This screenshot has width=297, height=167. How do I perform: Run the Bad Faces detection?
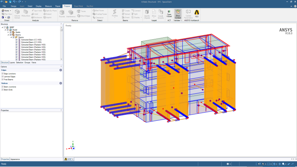pyautogui.click(x=98, y=11)
